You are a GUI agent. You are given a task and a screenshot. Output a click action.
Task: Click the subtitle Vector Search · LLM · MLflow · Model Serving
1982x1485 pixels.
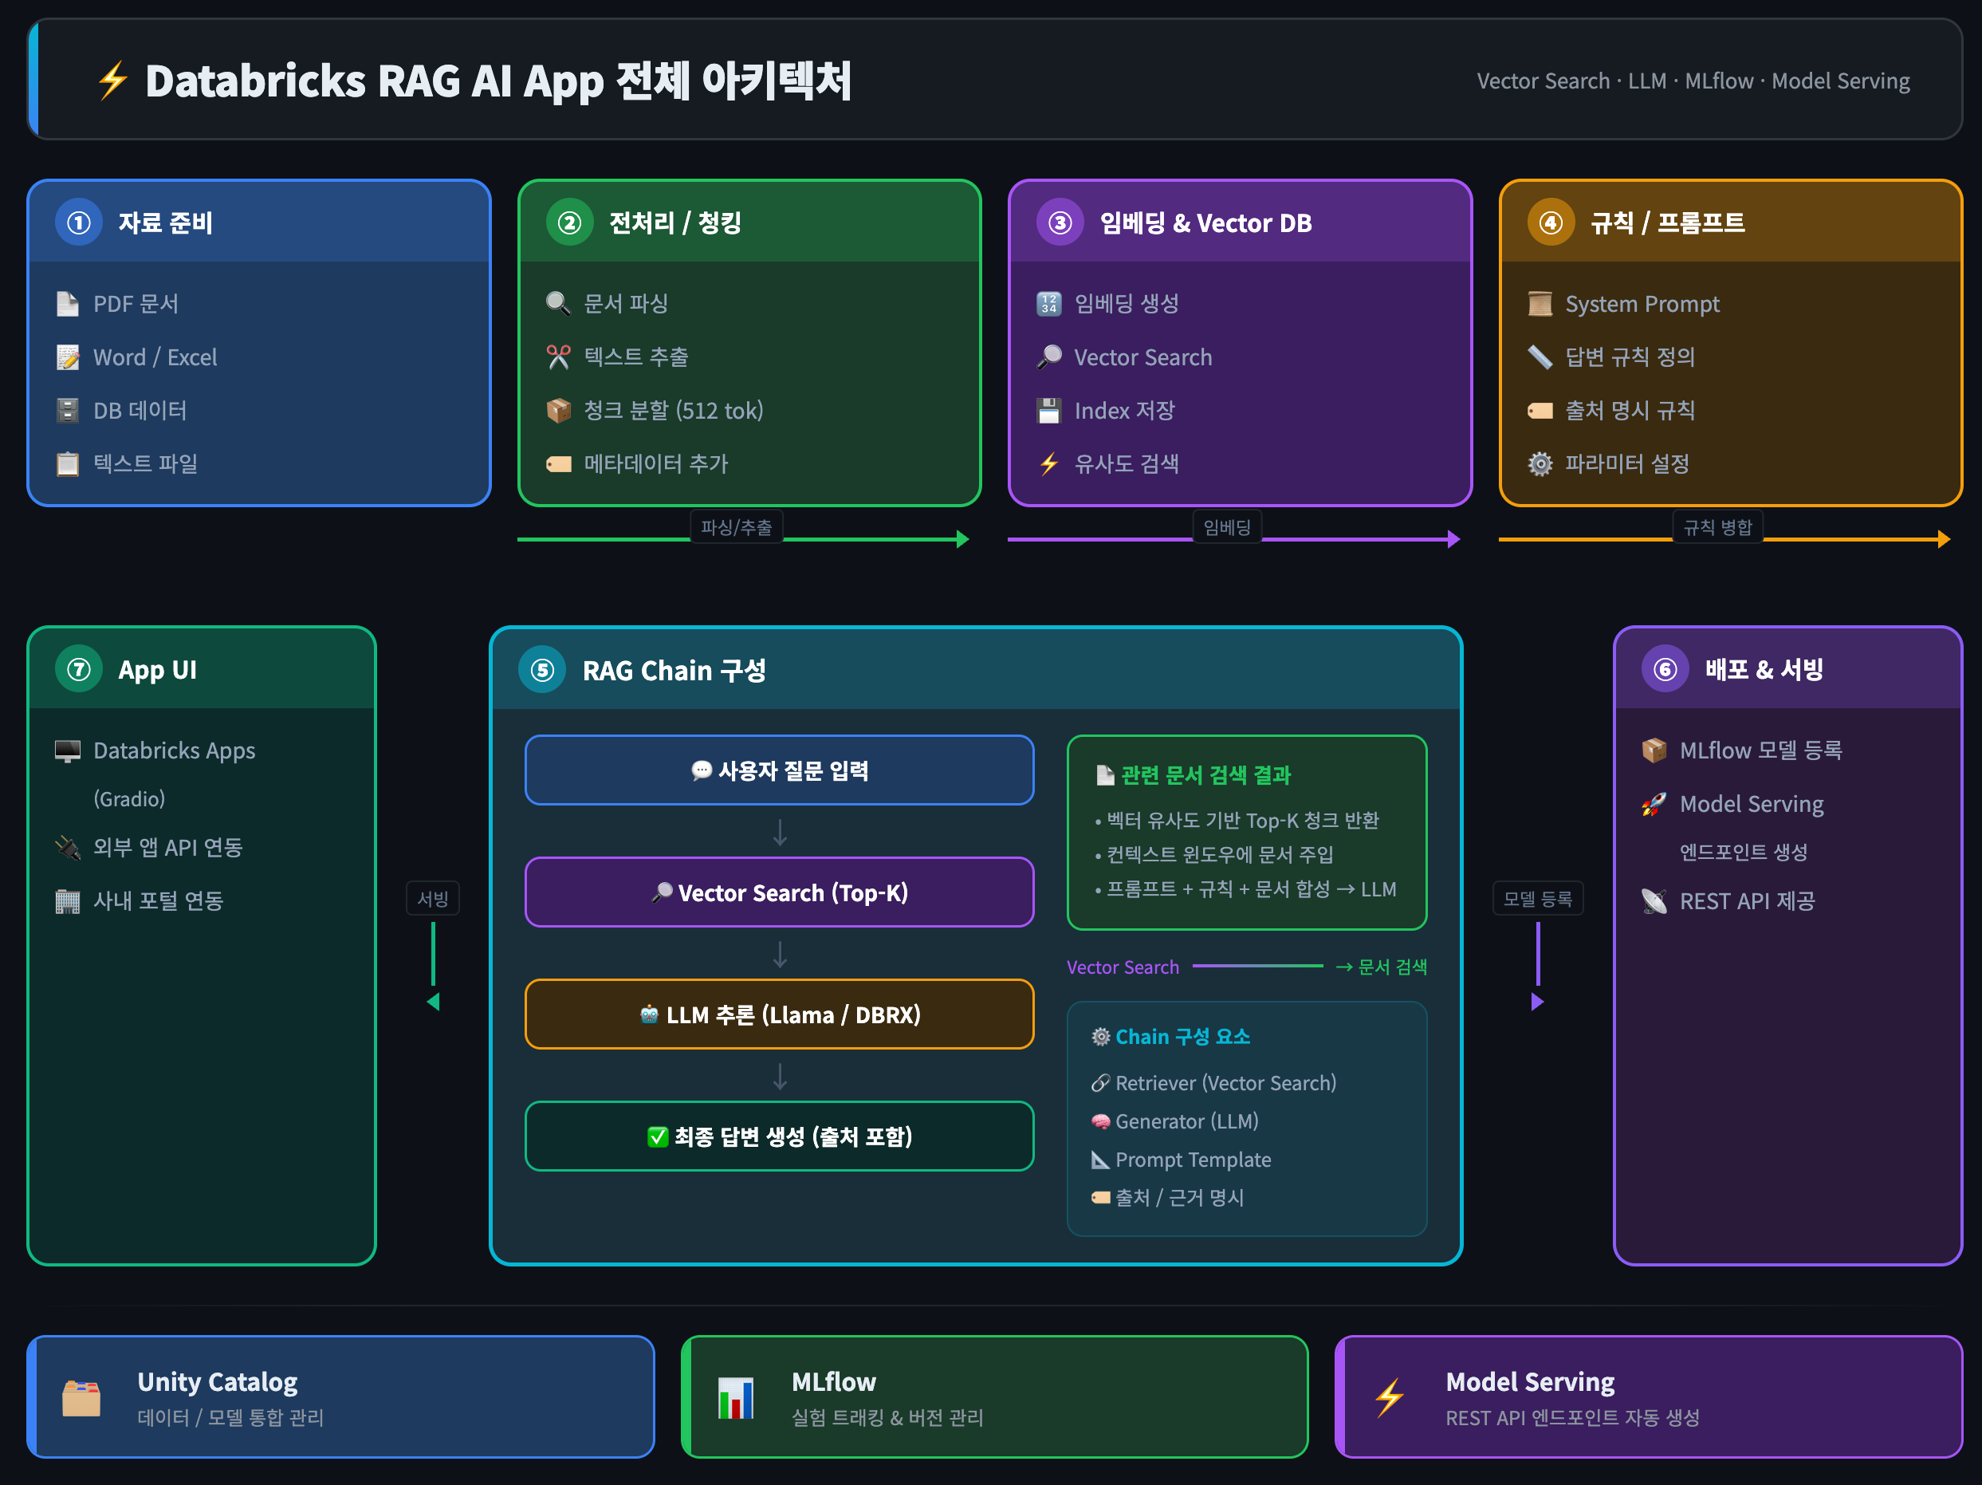[1693, 81]
